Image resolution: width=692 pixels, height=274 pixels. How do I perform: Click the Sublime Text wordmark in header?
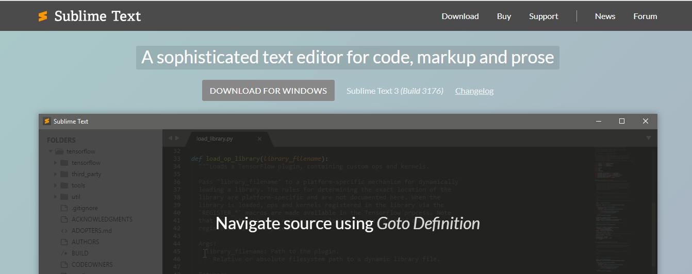(97, 16)
